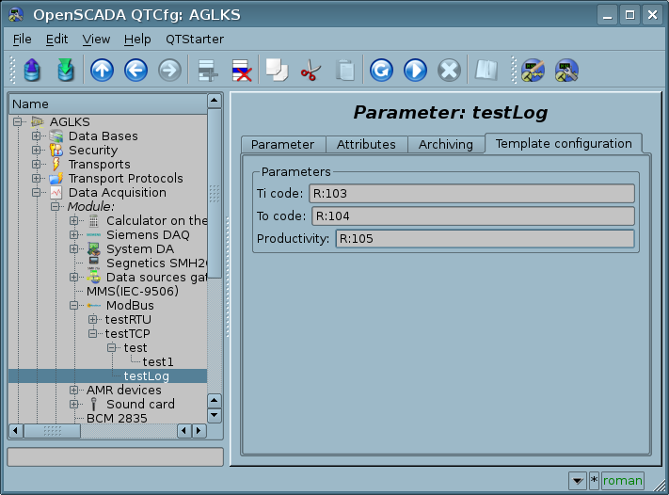Go back with the Previous arrow icon

135,71
